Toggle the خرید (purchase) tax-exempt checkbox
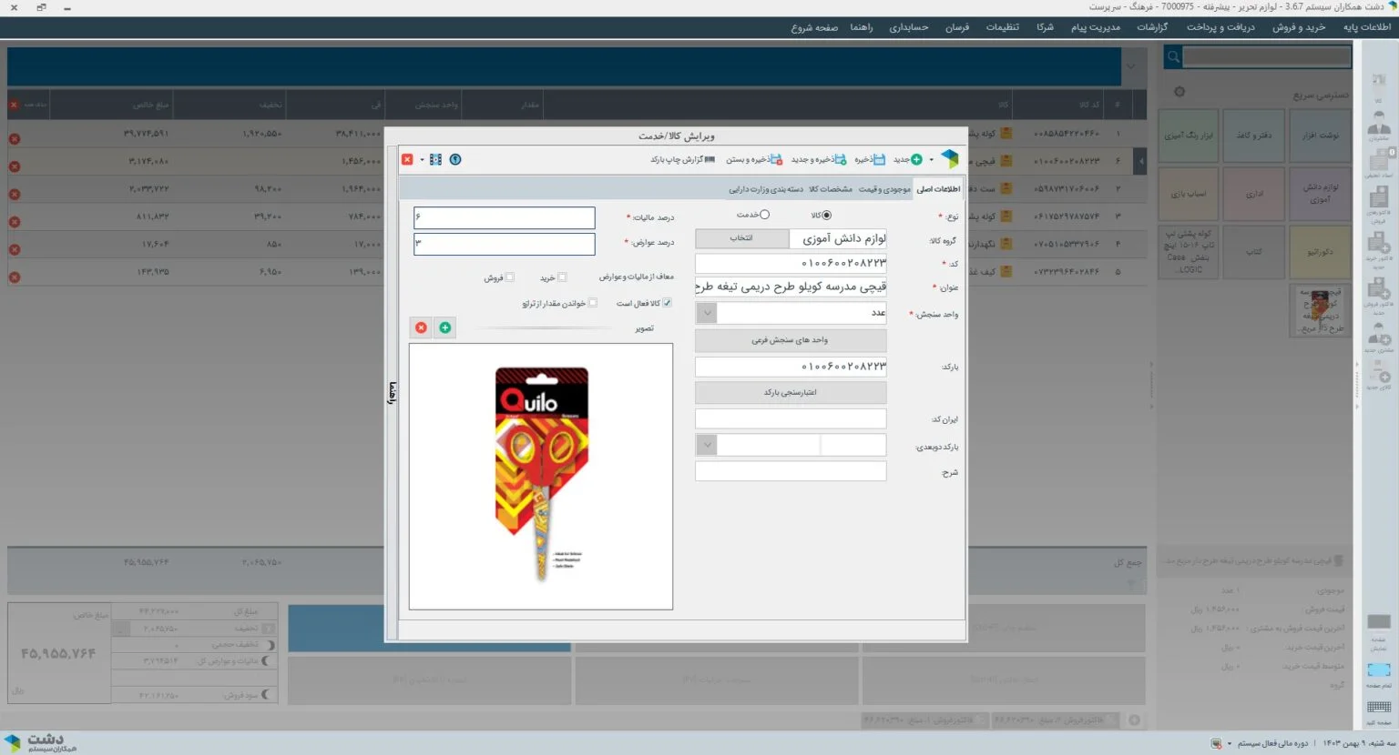Screen dimensions: 1399x755 click(562, 277)
